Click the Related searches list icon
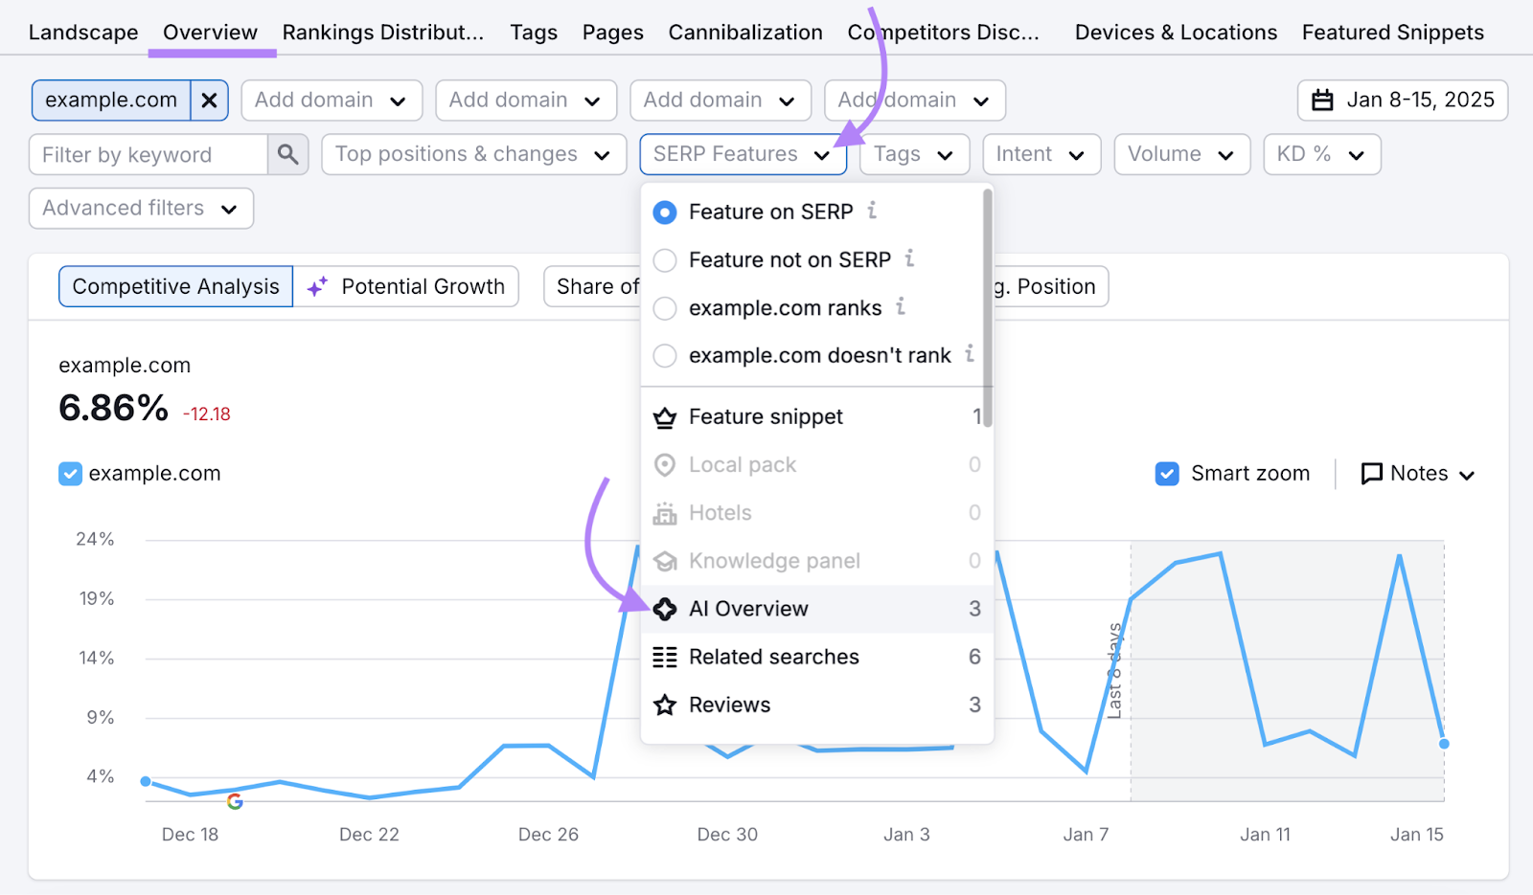Viewport: 1533px width, 895px height. 665,658
